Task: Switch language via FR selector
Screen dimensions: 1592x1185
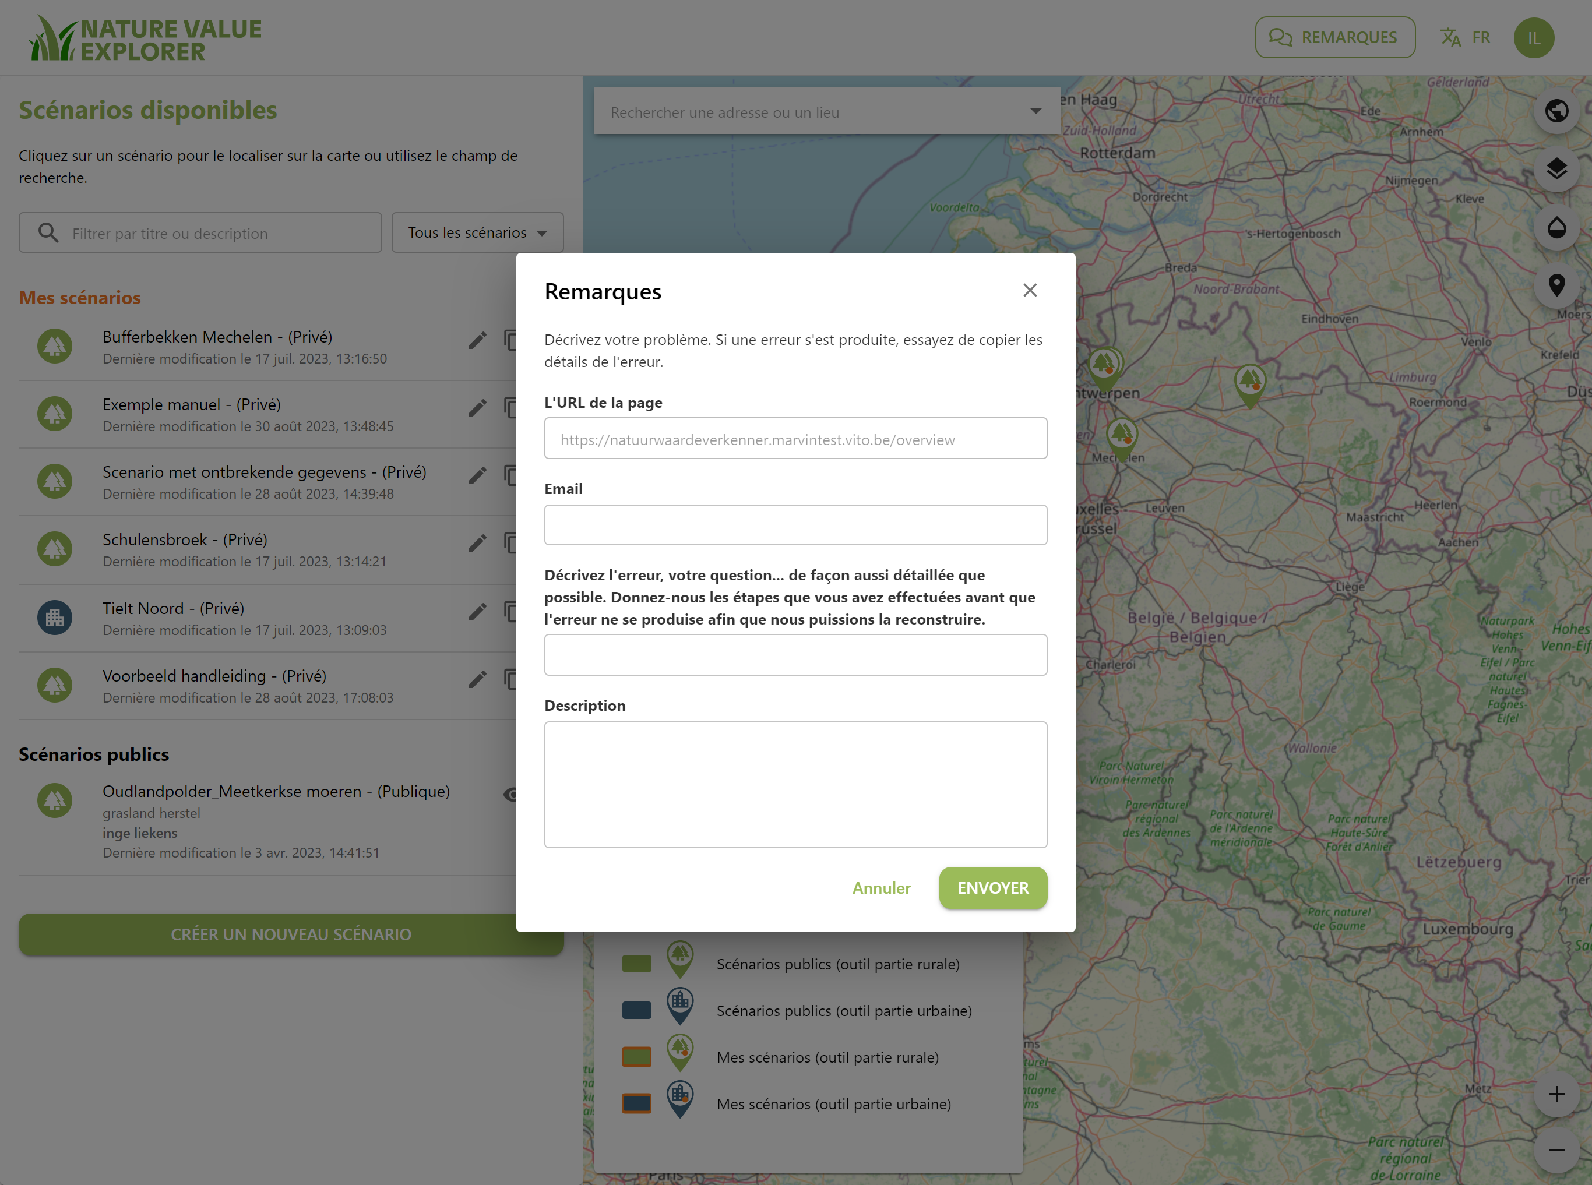Action: tap(1466, 37)
